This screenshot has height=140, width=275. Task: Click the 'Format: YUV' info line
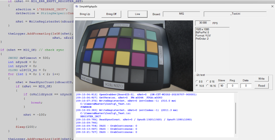[x=203, y=36]
